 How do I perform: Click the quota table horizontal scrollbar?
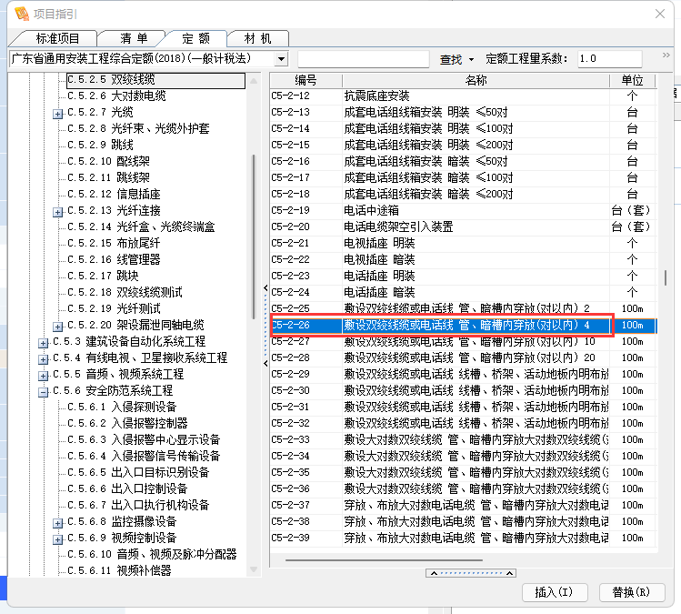(x=384, y=560)
